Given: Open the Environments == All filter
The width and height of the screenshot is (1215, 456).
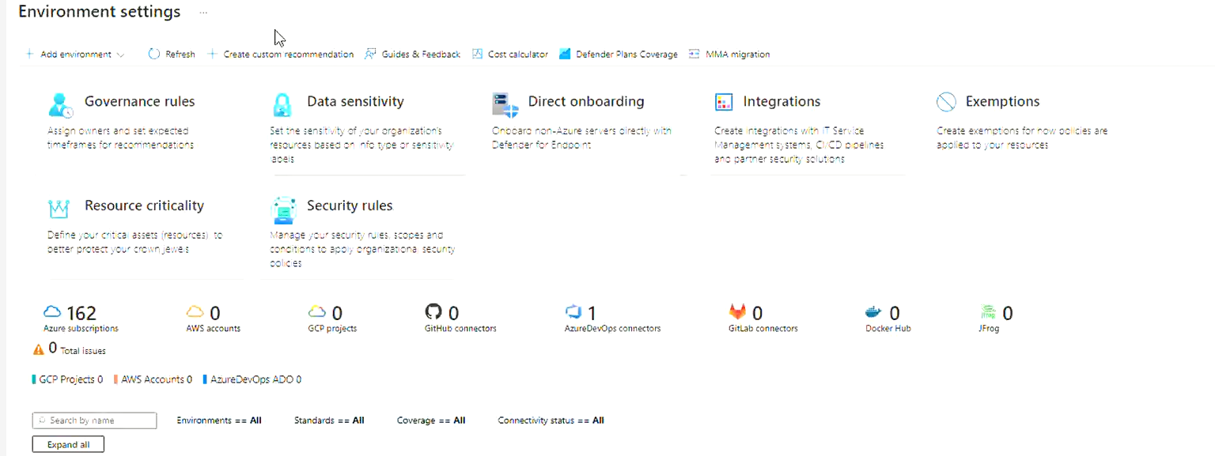Looking at the screenshot, I should (219, 420).
